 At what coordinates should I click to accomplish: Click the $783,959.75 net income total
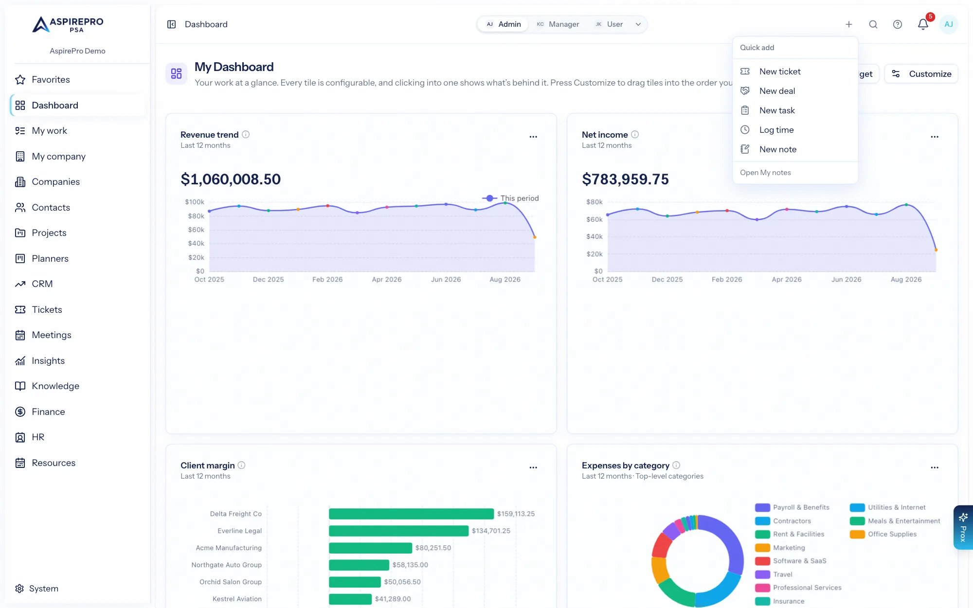[625, 179]
